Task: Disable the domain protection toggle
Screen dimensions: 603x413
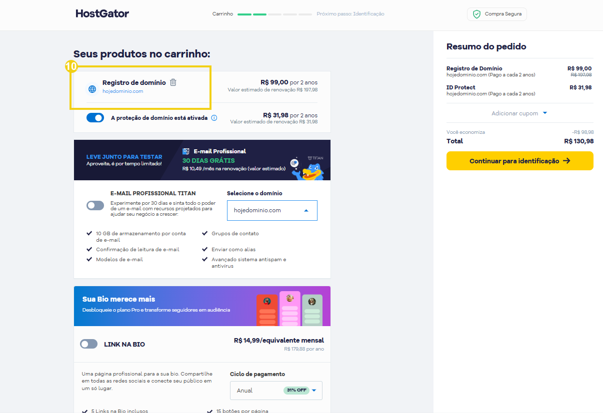Action: [95, 118]
